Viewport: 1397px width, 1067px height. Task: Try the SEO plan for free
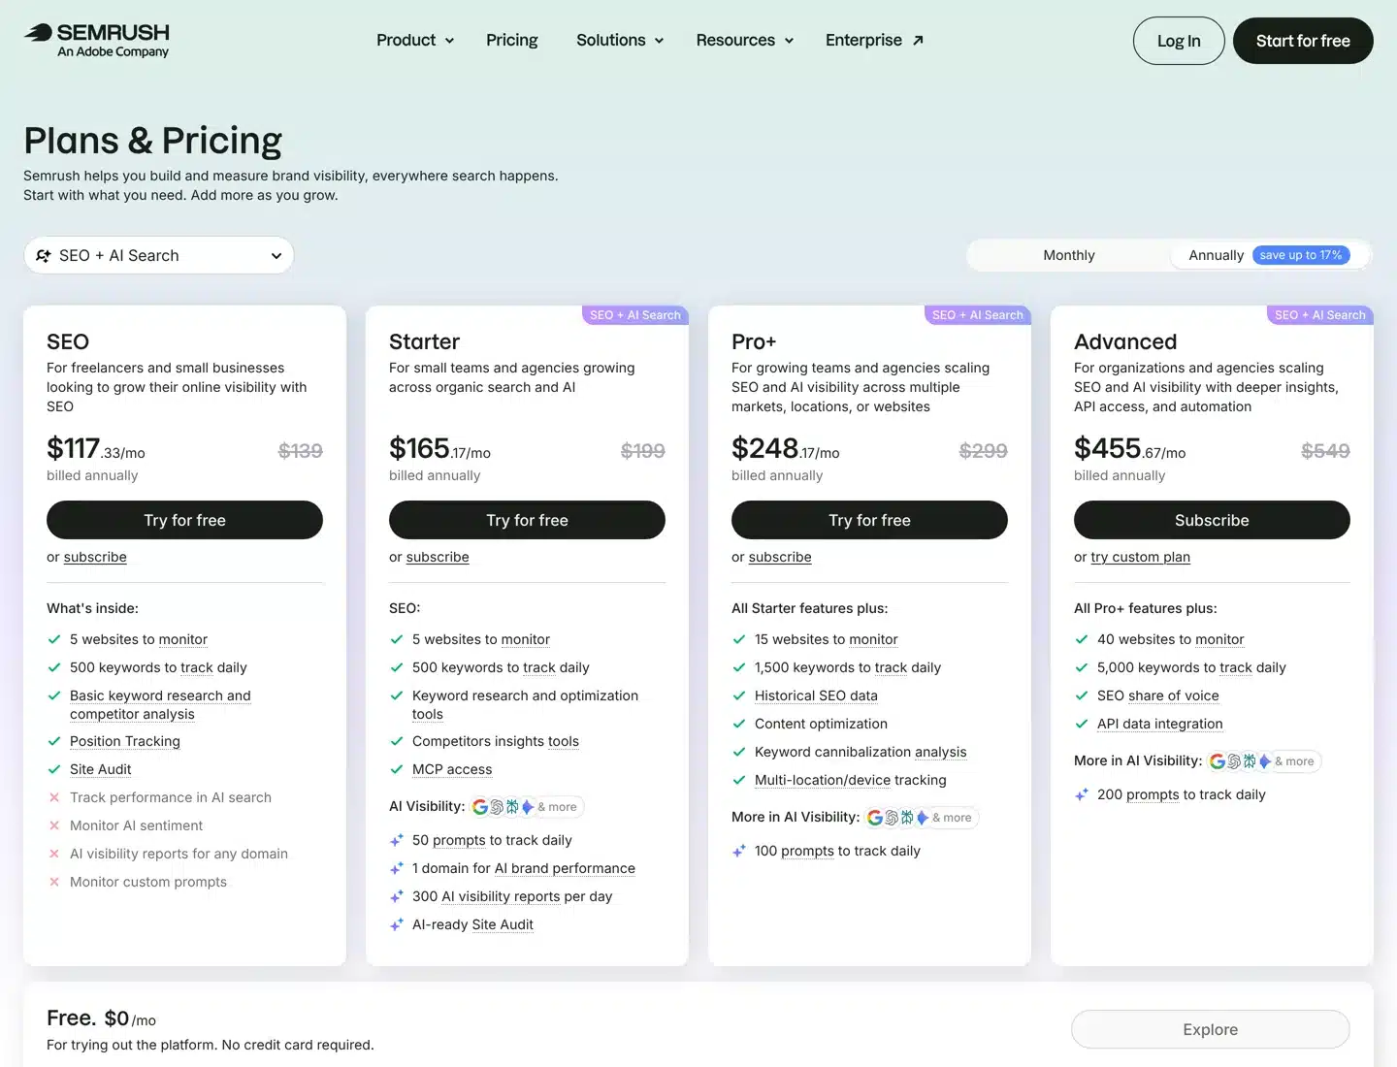click(x=184, y=520)
